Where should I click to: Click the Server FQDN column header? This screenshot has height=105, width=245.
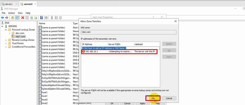pyautogui.click(x=120, y=44)
